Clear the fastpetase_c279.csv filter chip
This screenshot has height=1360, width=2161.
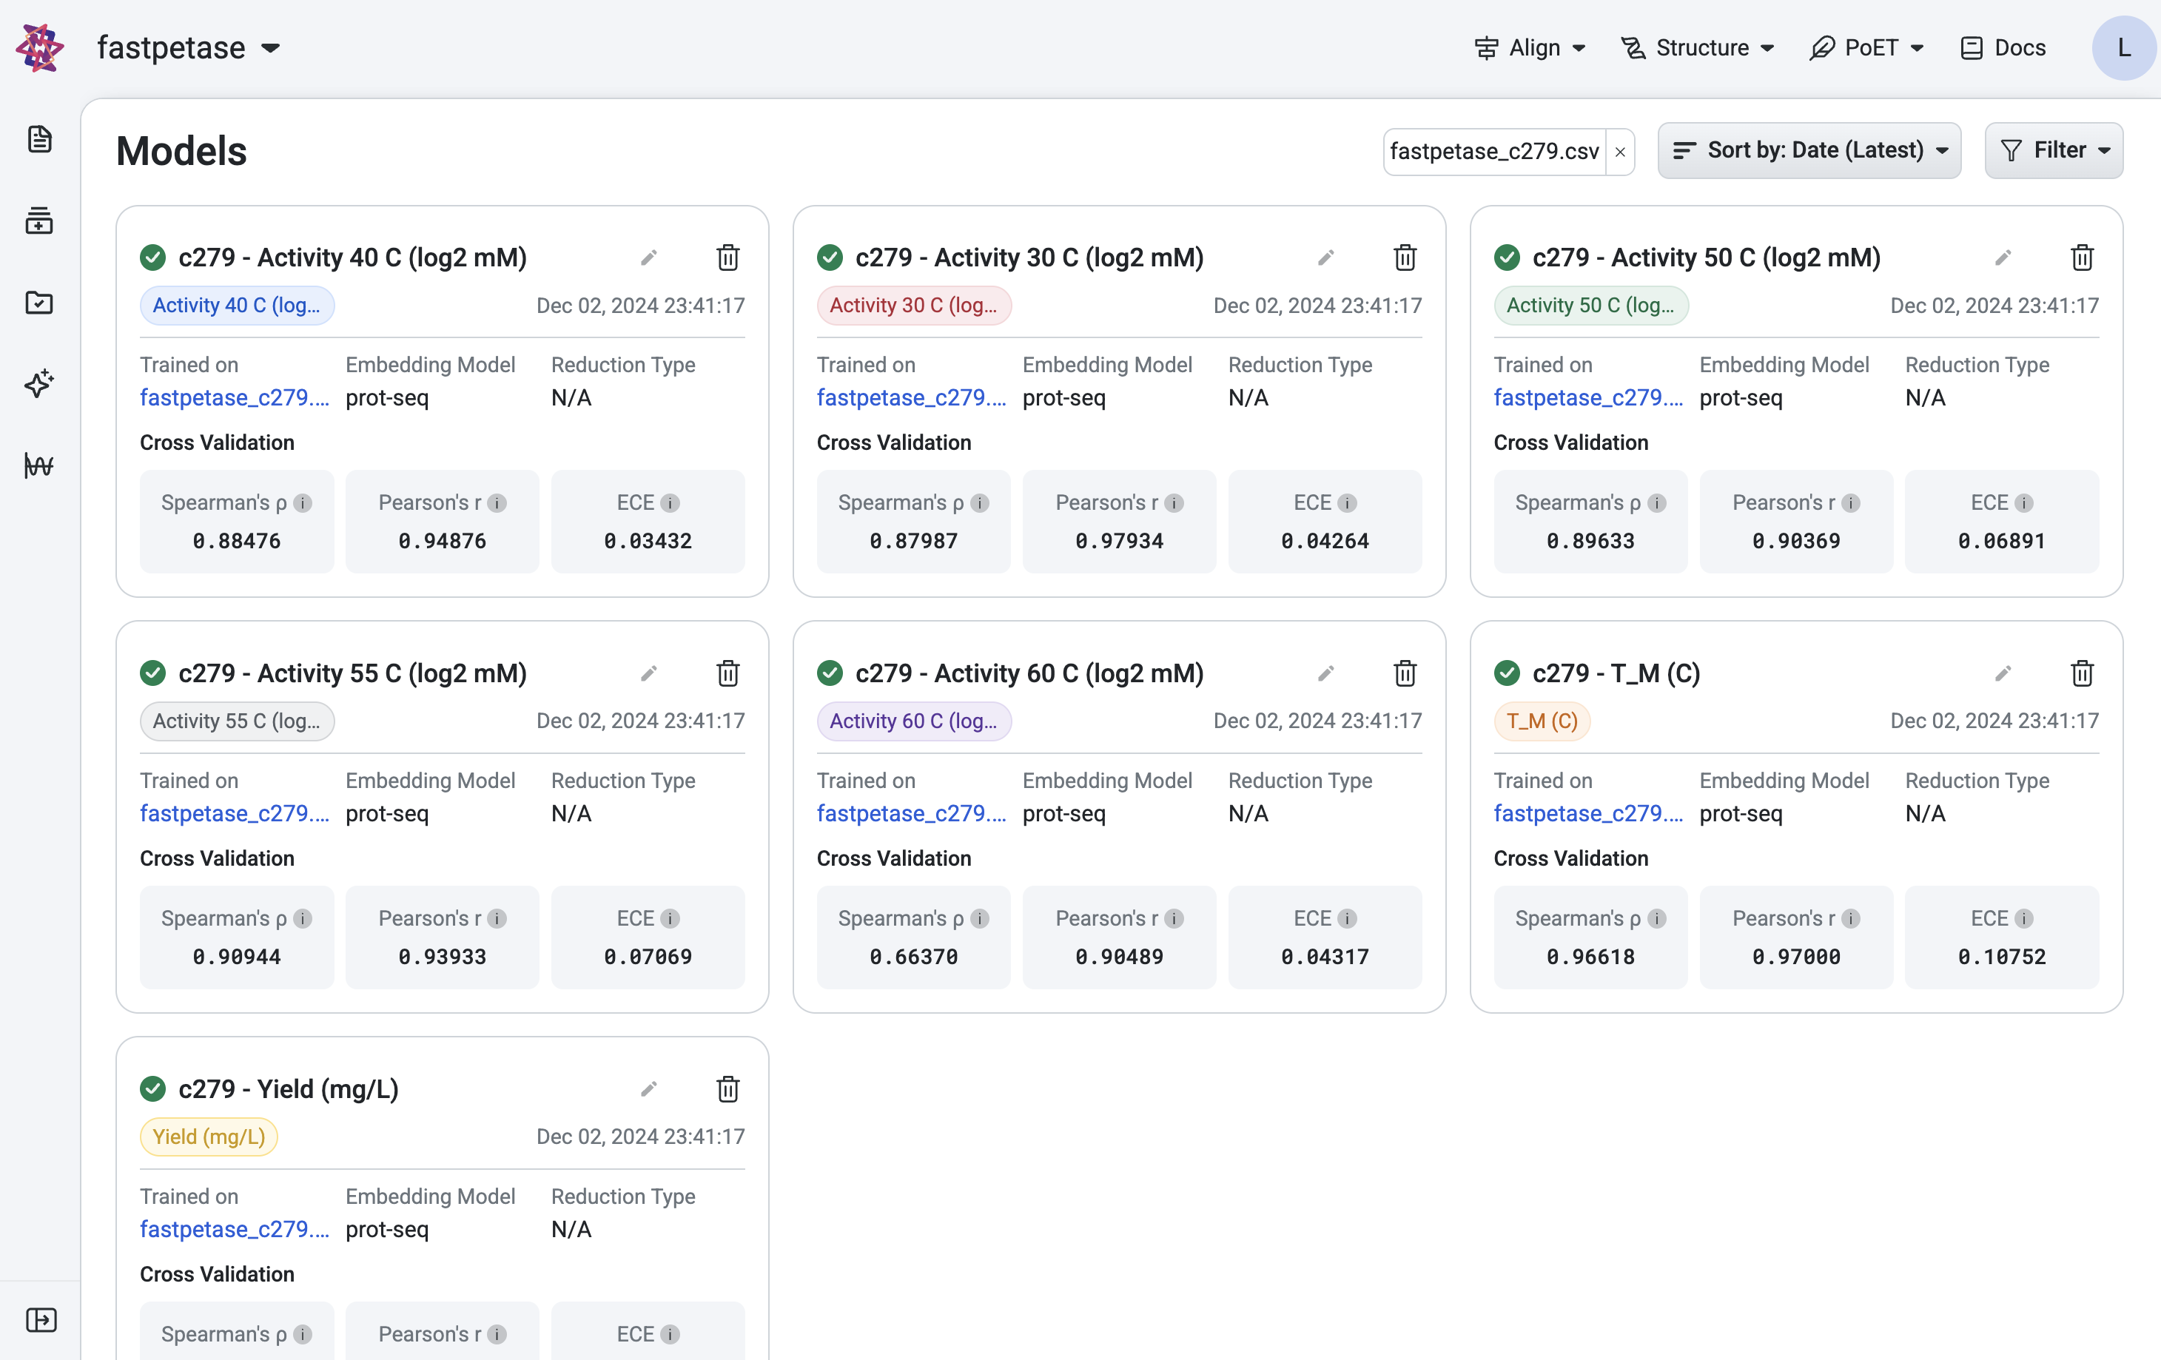[1620, 152]
